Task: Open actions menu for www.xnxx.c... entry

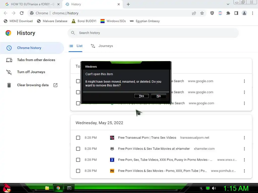Action: 244,160
